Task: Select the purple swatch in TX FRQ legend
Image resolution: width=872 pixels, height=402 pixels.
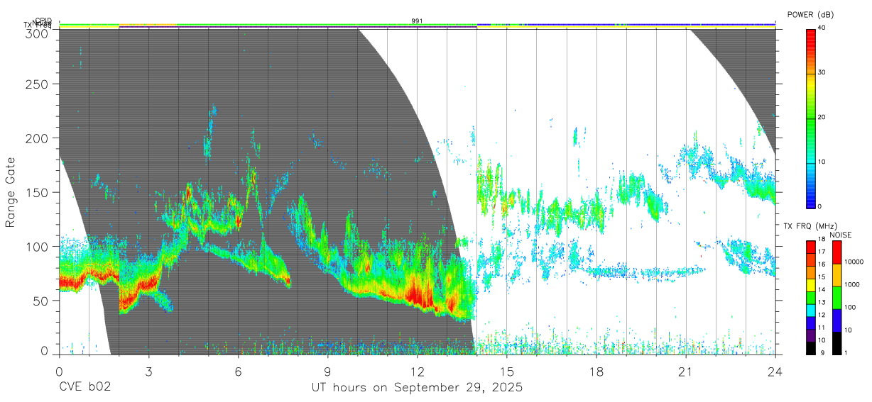Action: click(x=811, y=335)
